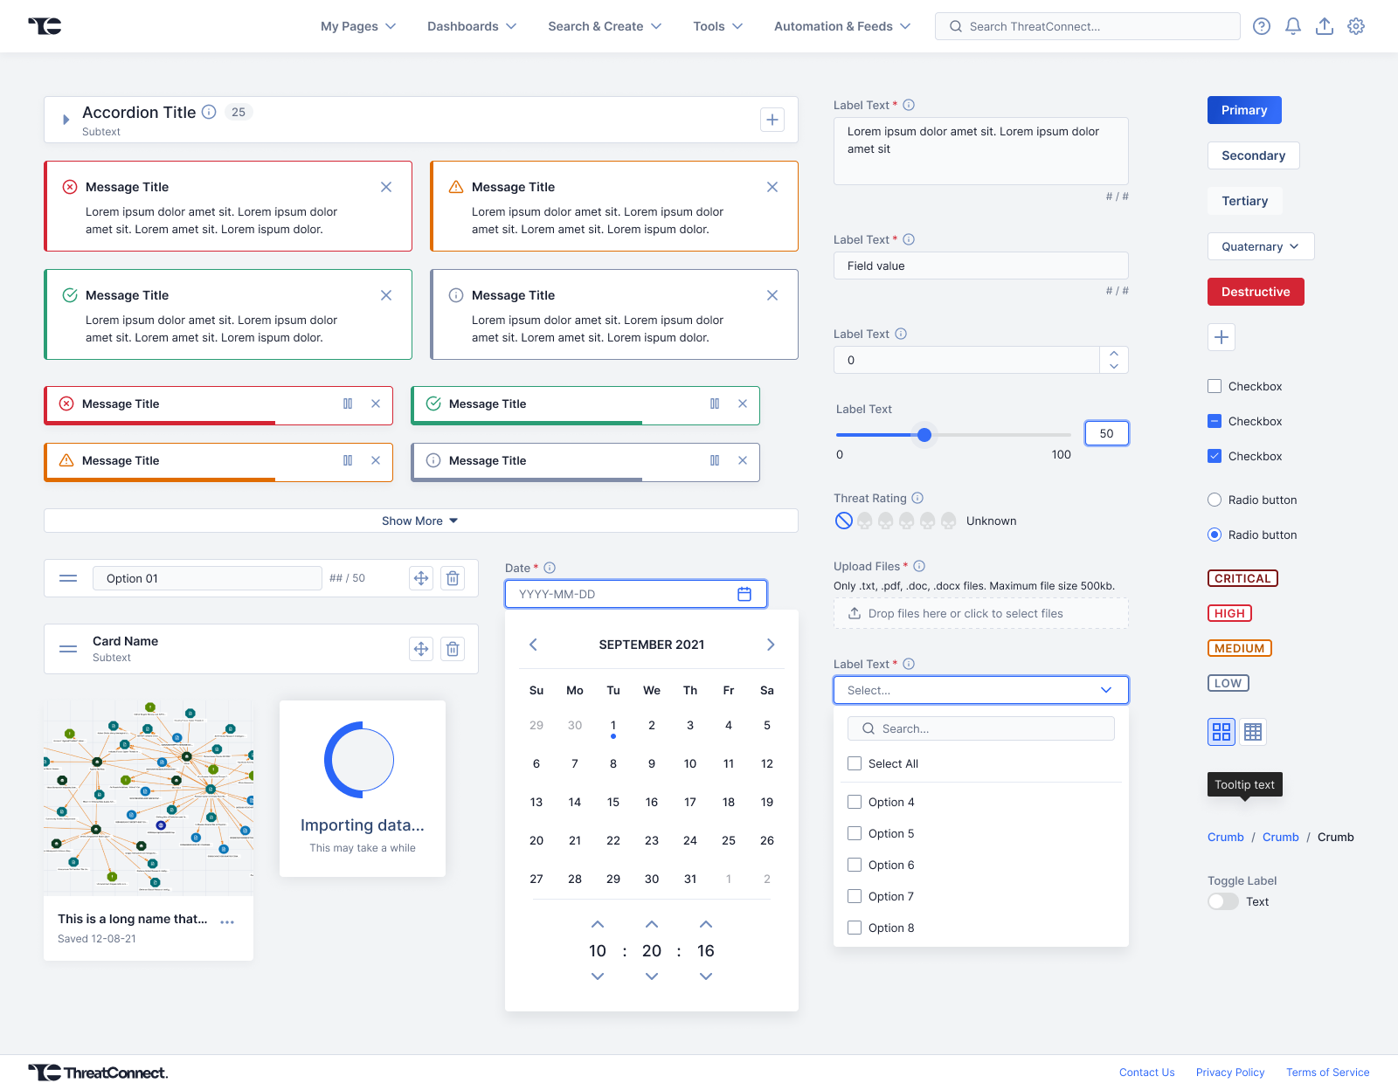Click the upload icon in header
The width and height of the screenshot is (1398, 1090).
pyautogui.click(x=1325, y=26)
